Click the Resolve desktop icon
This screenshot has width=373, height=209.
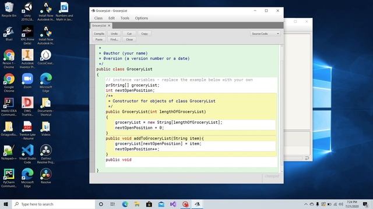tap(46, 176)
